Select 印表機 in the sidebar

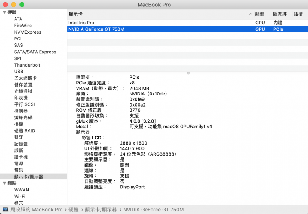(x=21, y=98)
